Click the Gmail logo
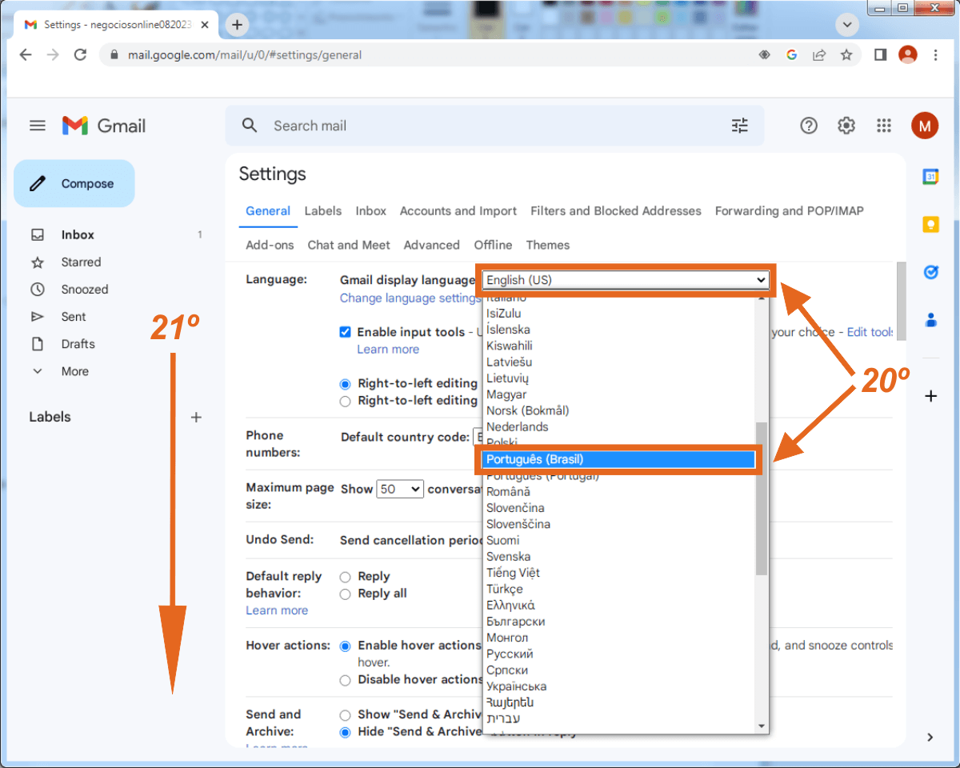This screenshot has width=960, height=768. tap(104, 126)
